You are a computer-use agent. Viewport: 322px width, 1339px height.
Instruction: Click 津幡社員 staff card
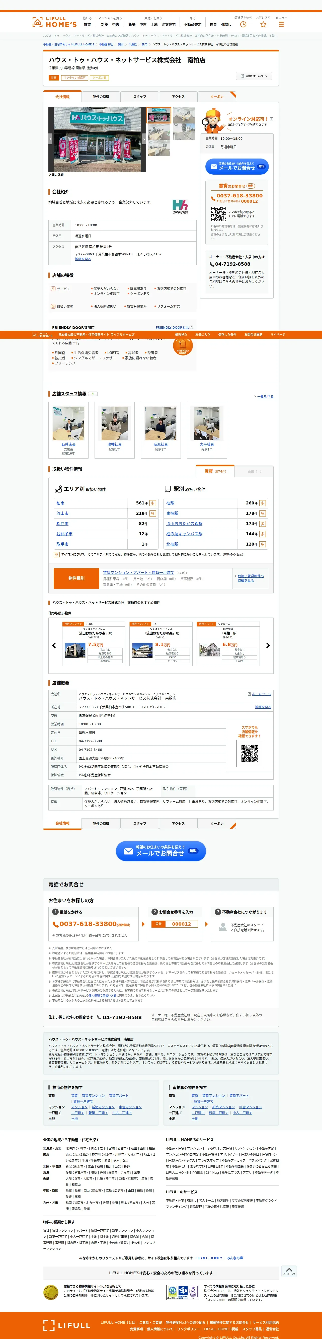tap(114, 430)
